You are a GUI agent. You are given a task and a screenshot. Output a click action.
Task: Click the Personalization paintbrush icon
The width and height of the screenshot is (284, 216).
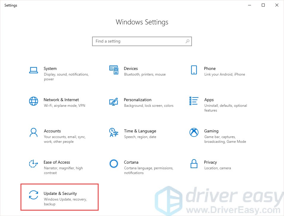tap(114, 101)
